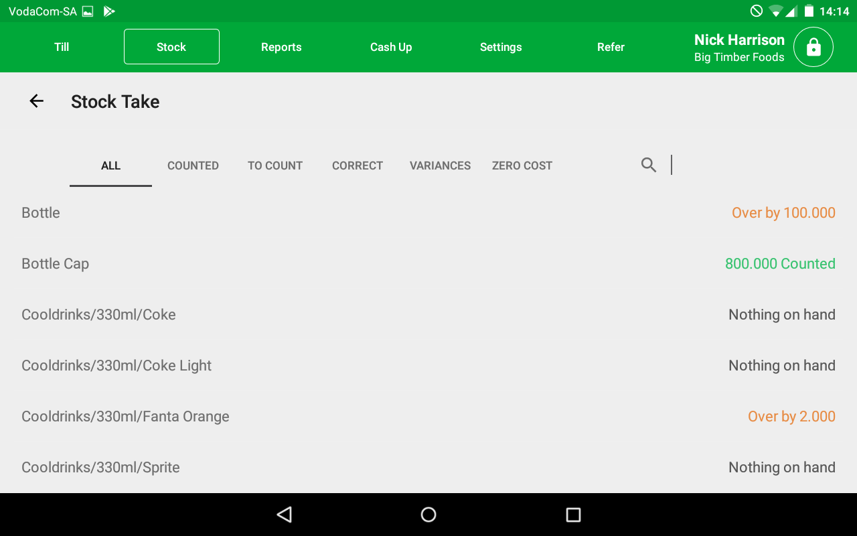Open Settings in the top bar

[x=501, y=47]
